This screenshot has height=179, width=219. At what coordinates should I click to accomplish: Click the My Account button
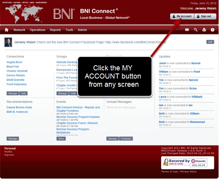(182, 16)
